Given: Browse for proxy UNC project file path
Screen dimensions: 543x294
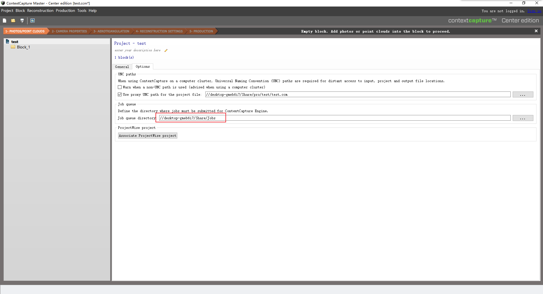Looking at the screenshot, I should pos(523,95).
